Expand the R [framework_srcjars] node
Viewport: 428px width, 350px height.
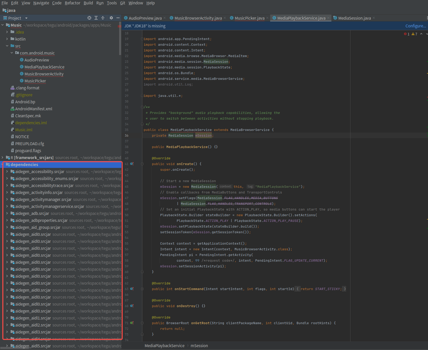tap(3, 158)
